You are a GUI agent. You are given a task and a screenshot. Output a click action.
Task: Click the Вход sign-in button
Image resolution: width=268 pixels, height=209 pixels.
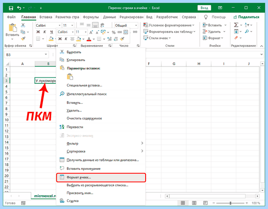[x=204, y=8]
